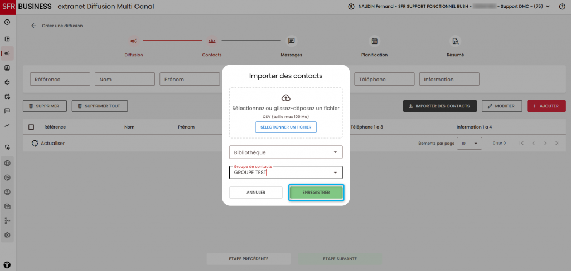Open the calendar planning icon in sidebar

pyautogui.click(x=7, y=97)
